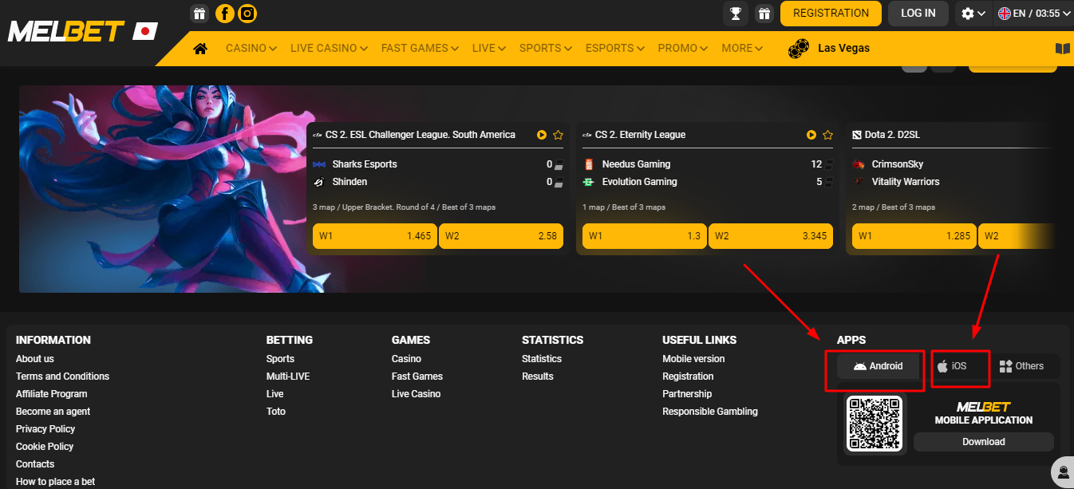
Task: Select the iOS apps tab
Action: coord(953,366)
